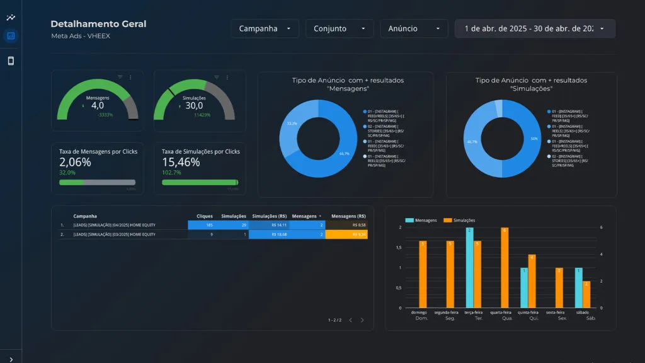Click the orange Simulações bar for domingo
This screenshot has height=363, width=645.
click(x=423, y=274)
